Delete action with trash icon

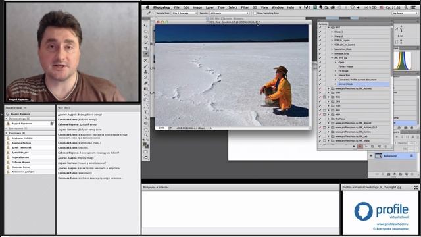[x=385, y=147]
